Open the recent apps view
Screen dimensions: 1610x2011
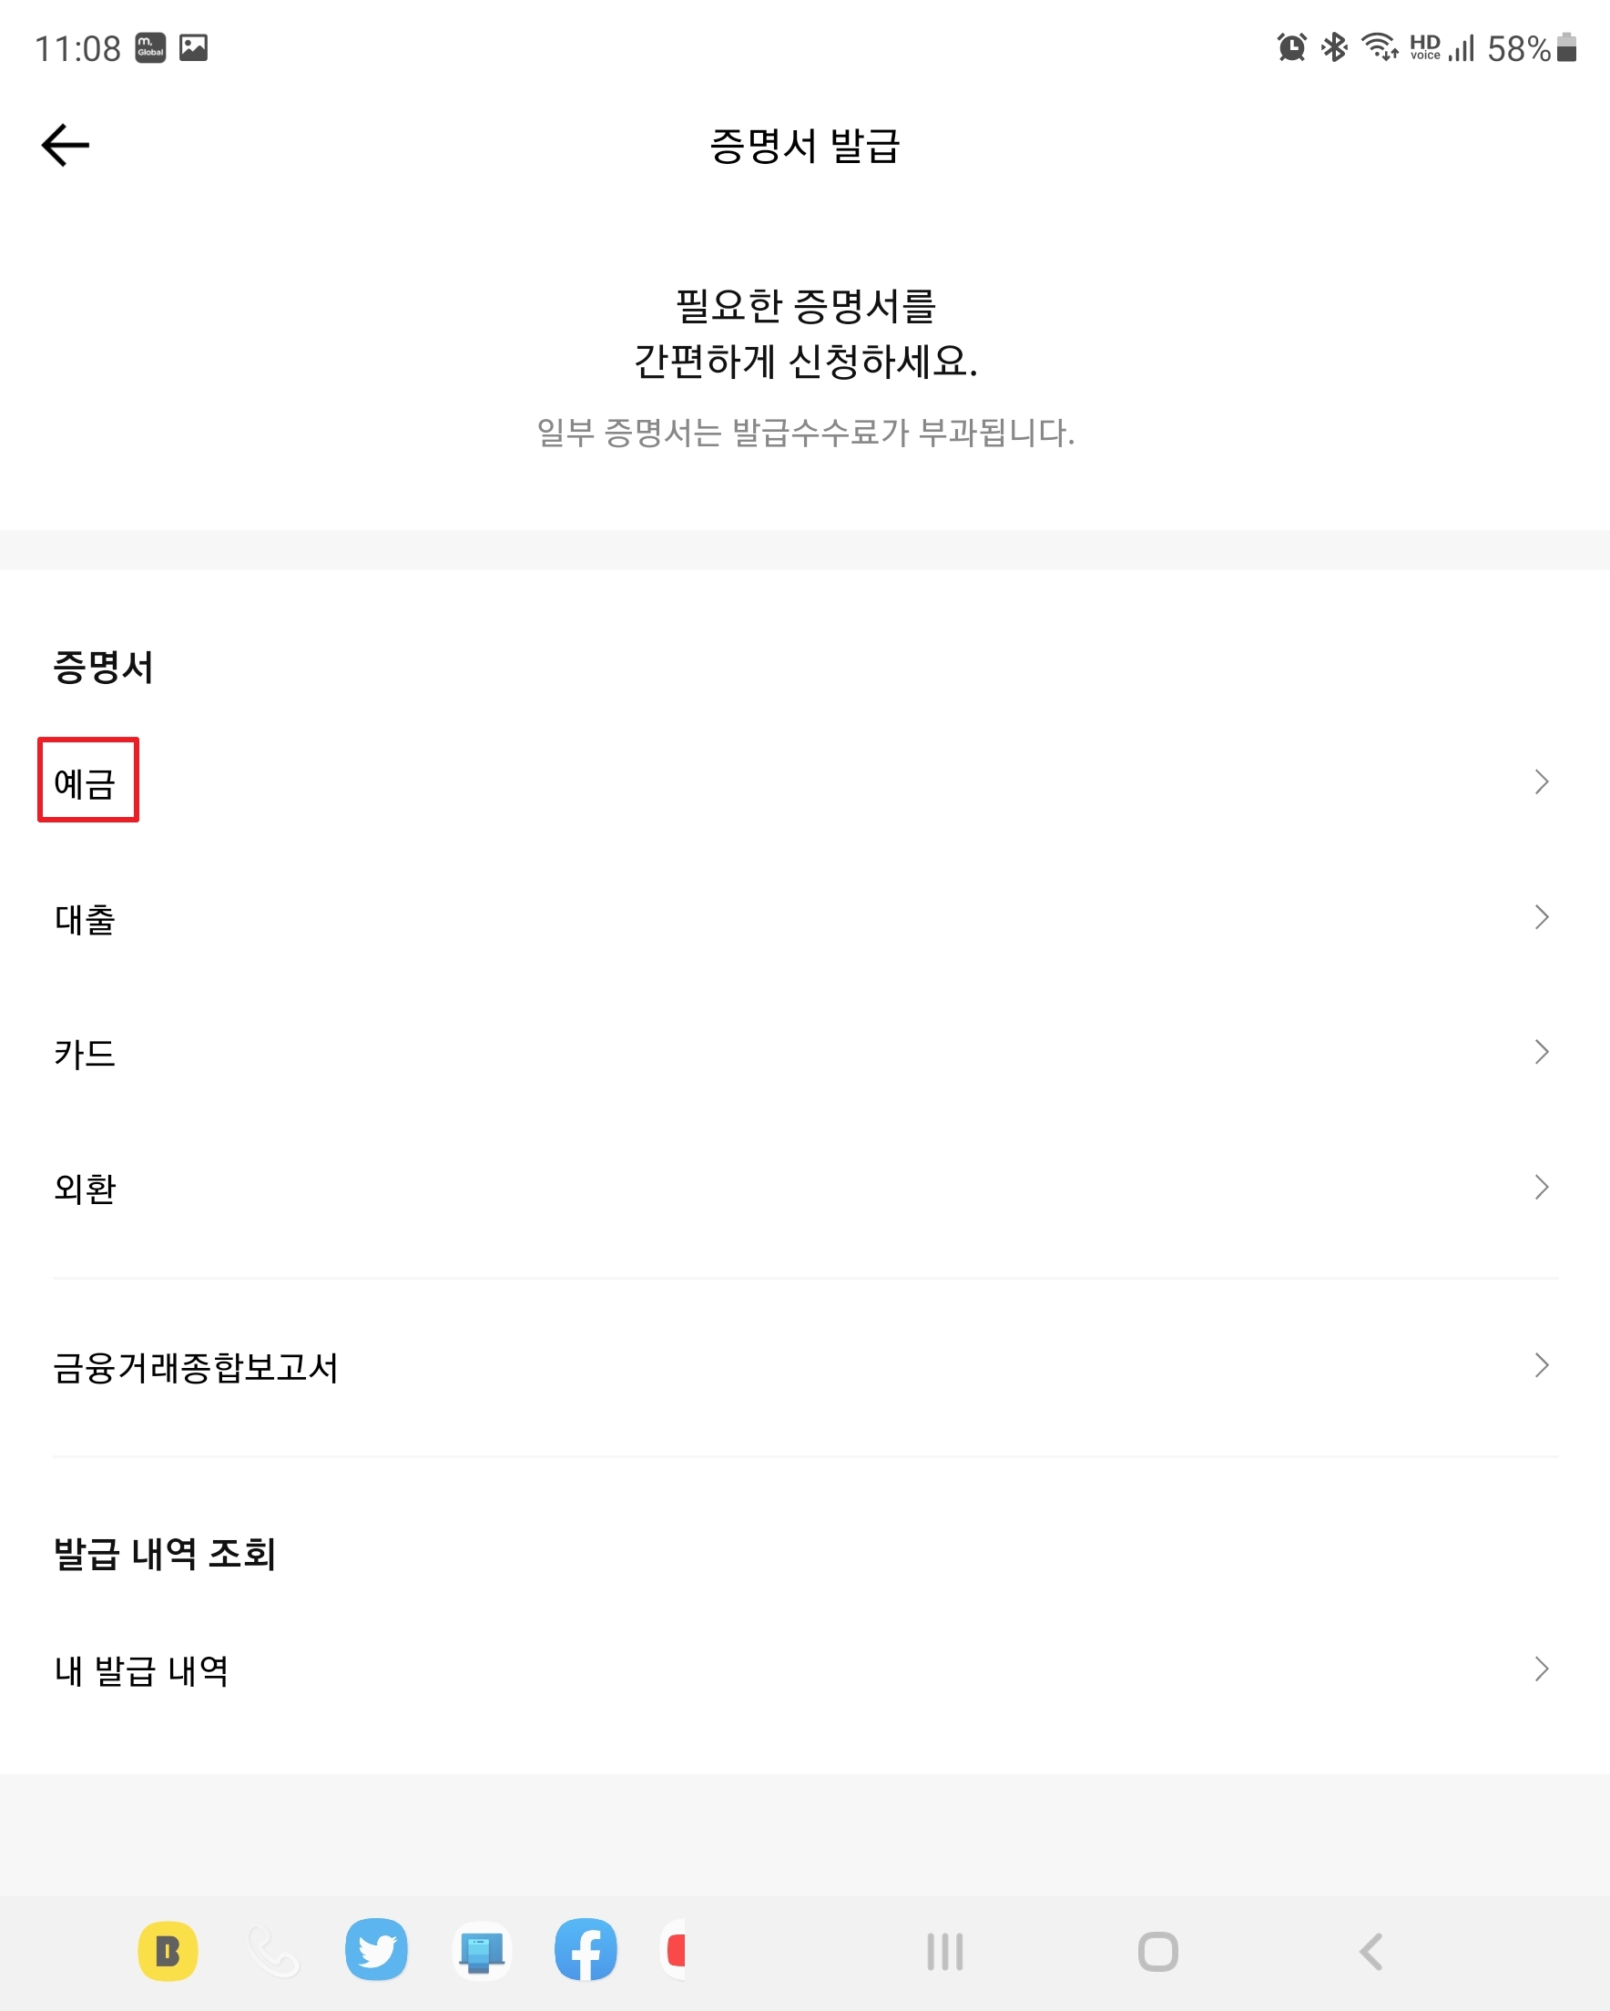tap(945, 1951)
